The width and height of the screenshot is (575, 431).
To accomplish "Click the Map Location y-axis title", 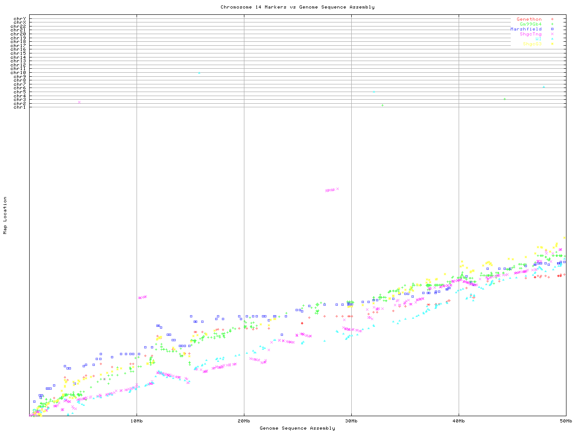I will click(5, 215).
